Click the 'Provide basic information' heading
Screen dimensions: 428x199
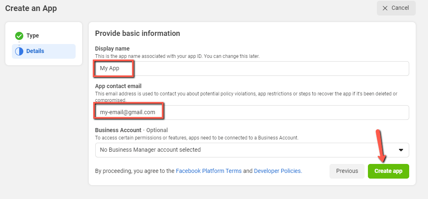[137, 33]
